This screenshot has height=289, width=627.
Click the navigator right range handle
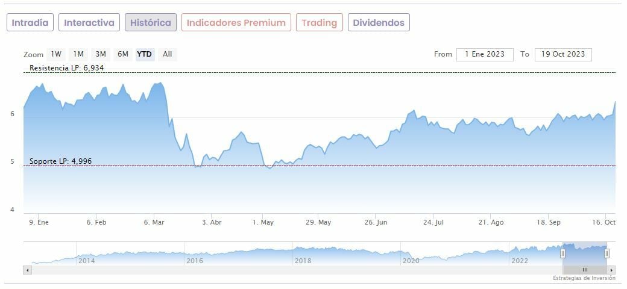[x=607, y=253]
